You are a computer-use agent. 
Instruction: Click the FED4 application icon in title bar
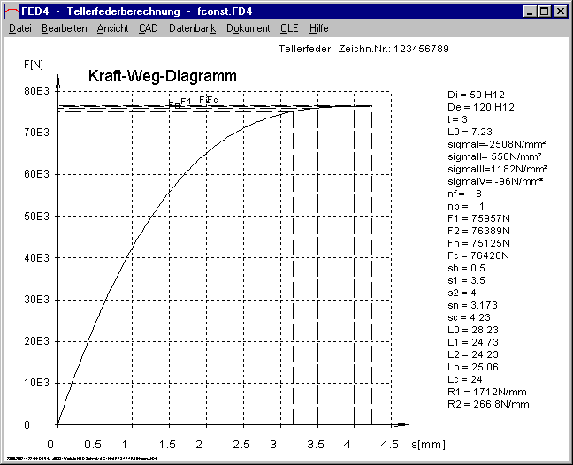[11, 11]
